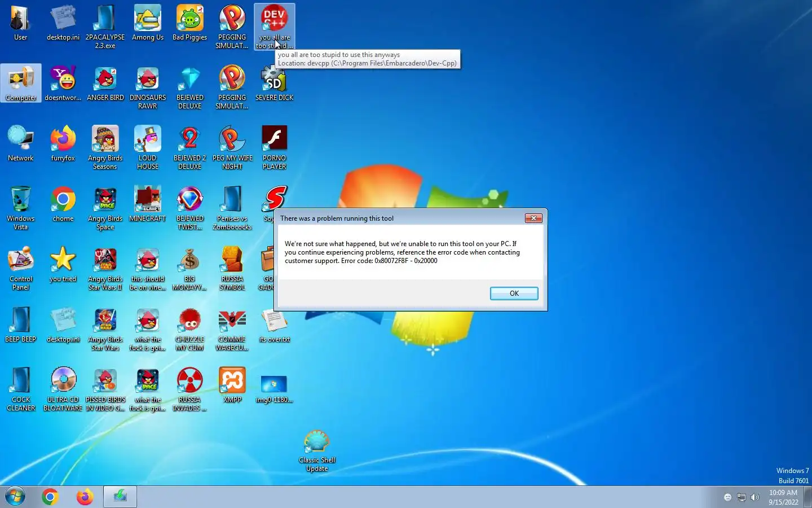Click OK in the error dialog
Screen dimensions: 812x508
pos(514,294)
